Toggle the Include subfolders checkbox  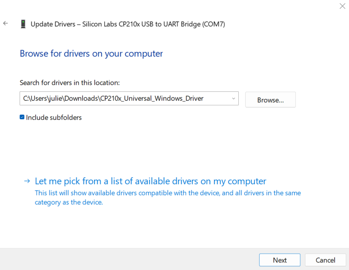[22, 117]
